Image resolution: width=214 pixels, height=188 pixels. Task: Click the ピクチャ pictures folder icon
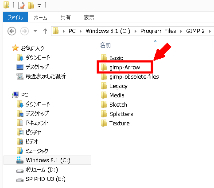coord(20,132)
